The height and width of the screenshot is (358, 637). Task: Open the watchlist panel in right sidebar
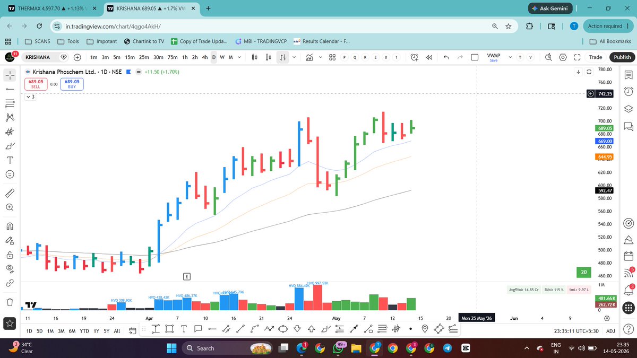pyautogui.click(x=629, y=75)
